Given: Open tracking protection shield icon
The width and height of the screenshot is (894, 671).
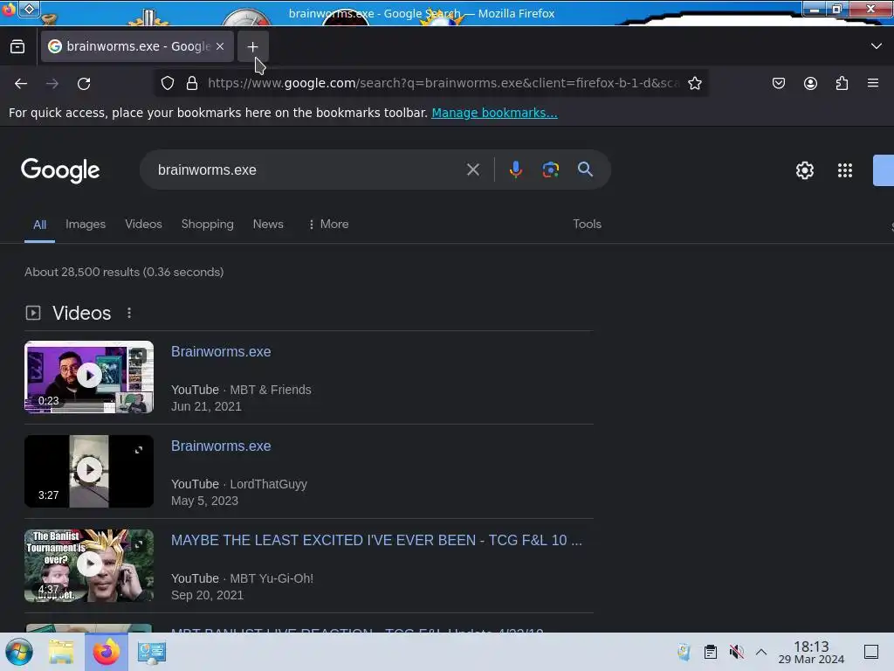Looking at the screenshot, I should click(x=167, y=83).
